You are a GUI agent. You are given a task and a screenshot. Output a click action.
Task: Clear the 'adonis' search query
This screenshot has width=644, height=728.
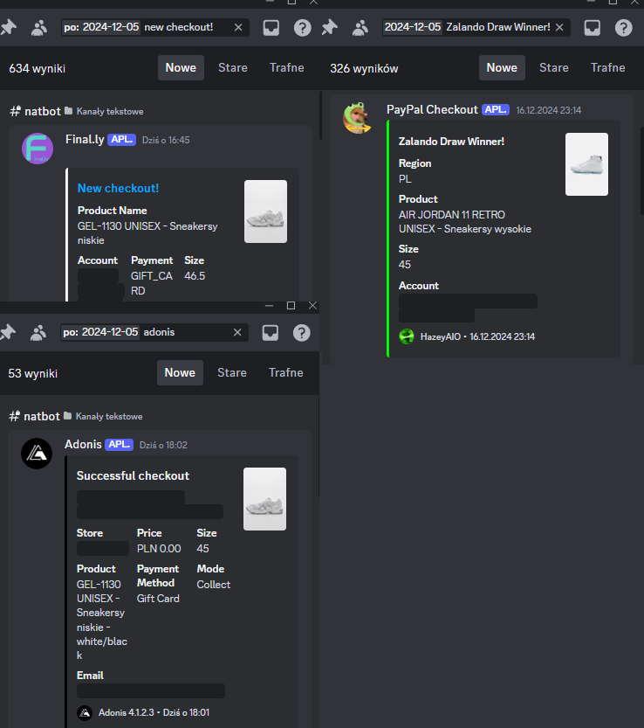tap(237, 332)
